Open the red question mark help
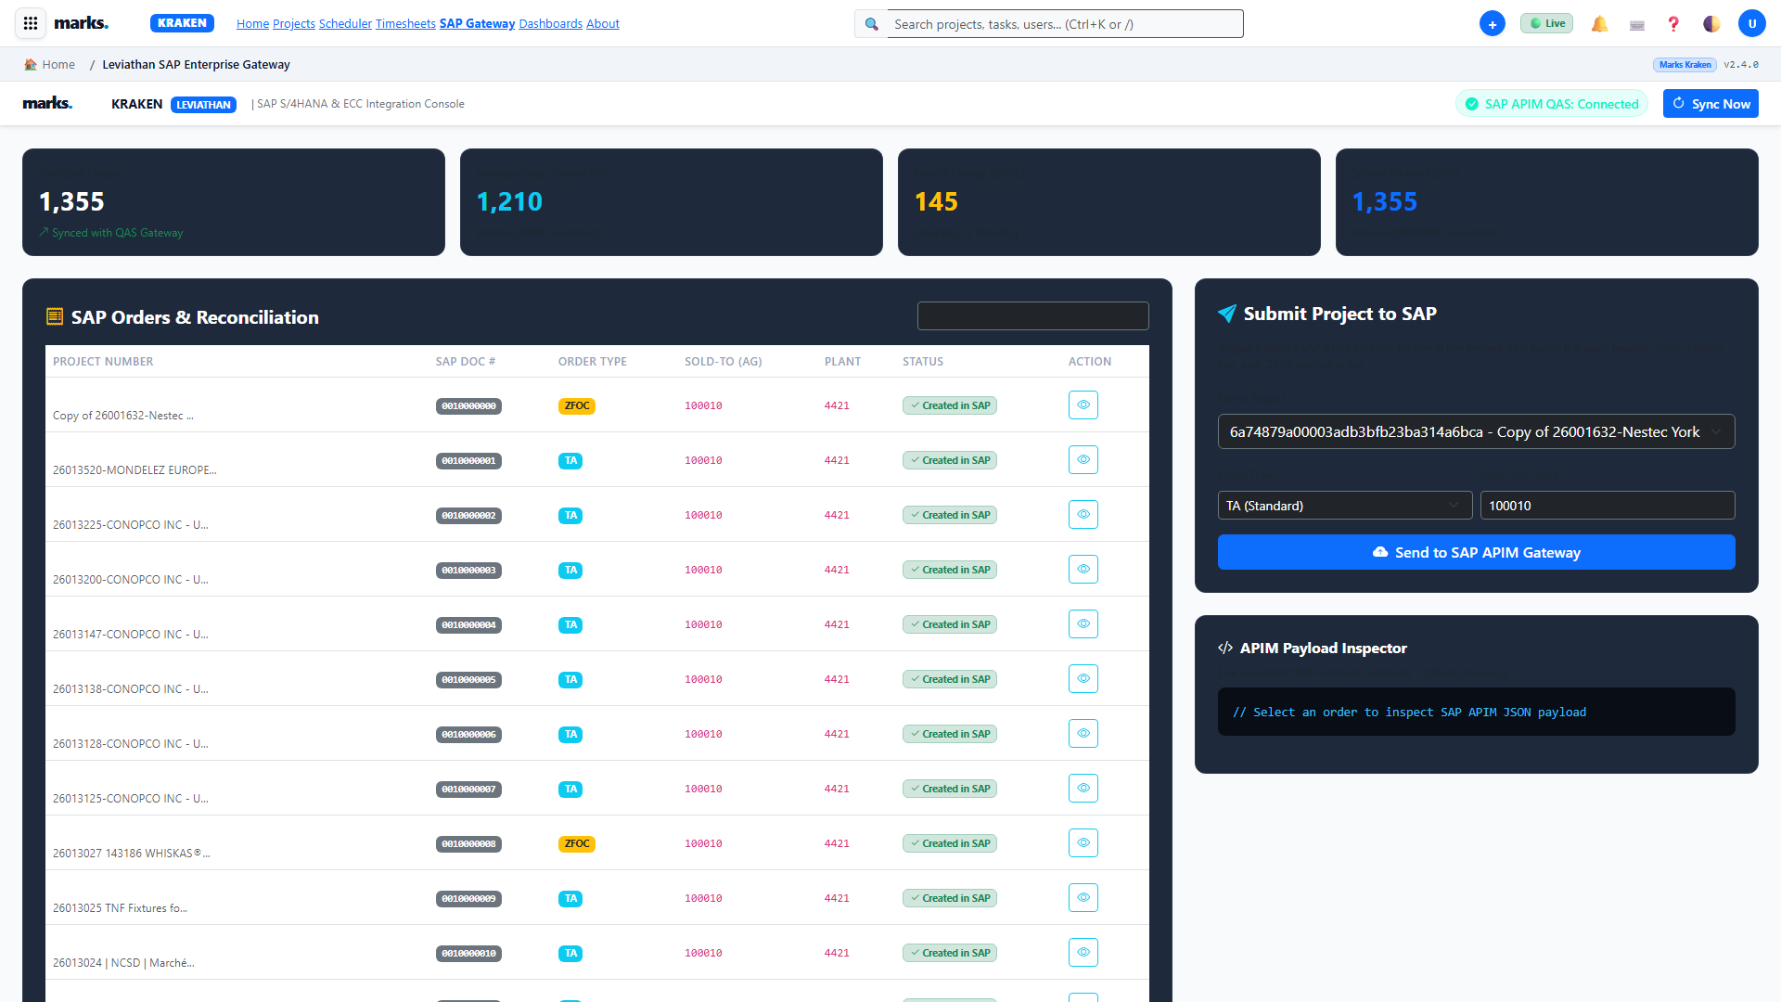1781x1002 pixels. [1673, 24]
